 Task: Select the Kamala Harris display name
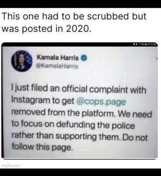coord(58,58)
